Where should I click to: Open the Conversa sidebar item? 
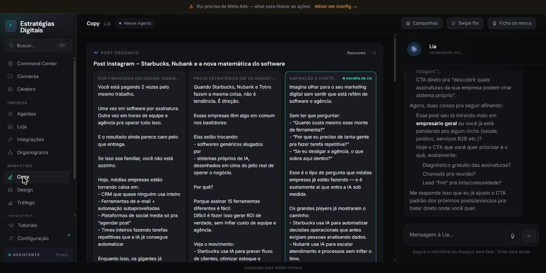(37, 76)
